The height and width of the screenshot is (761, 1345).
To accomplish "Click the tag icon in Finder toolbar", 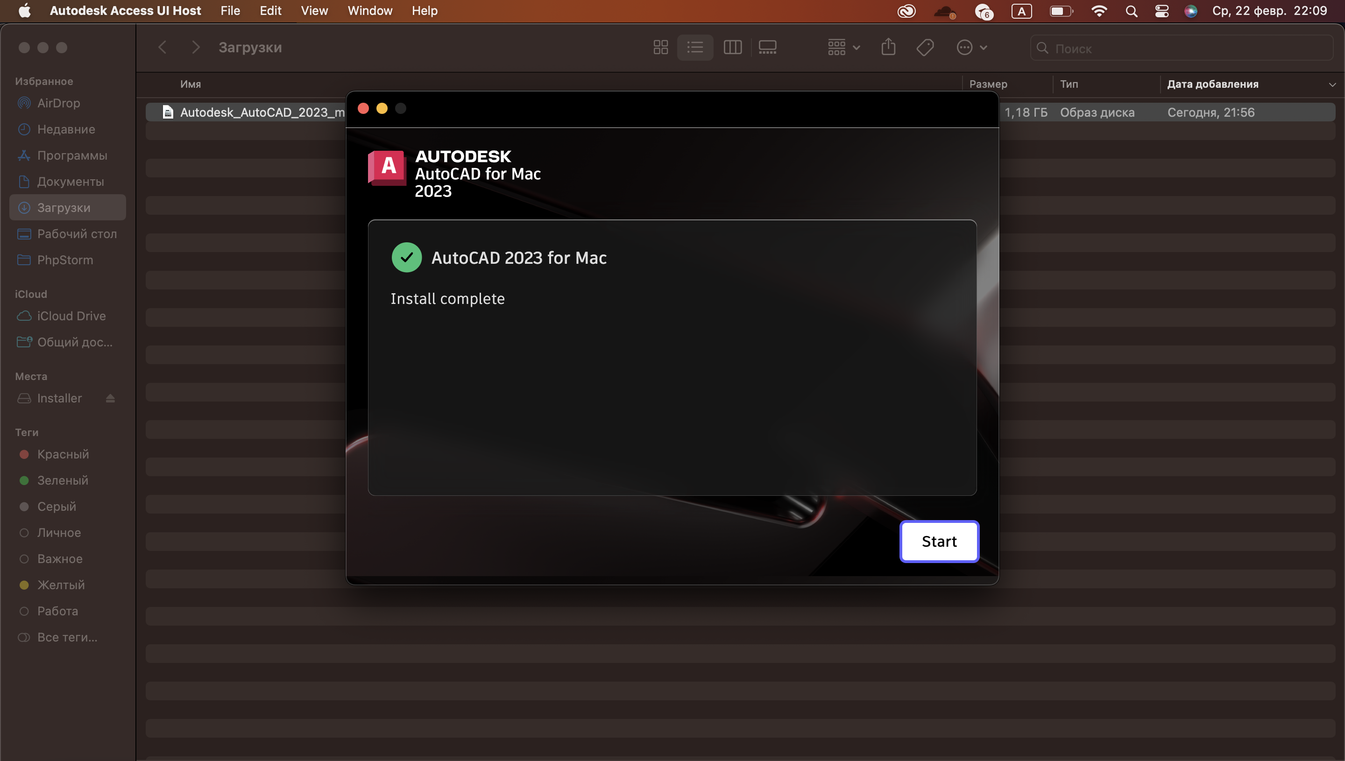I will point(925,48).
